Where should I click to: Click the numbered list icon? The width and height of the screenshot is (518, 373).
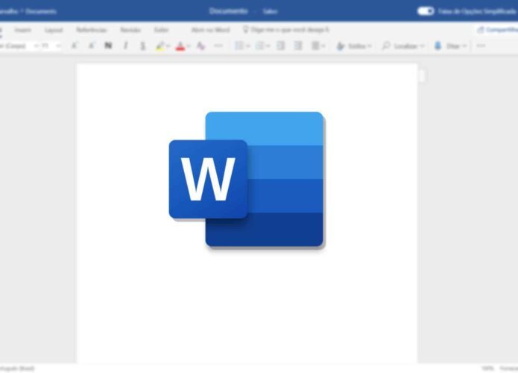tap(259, 46)
